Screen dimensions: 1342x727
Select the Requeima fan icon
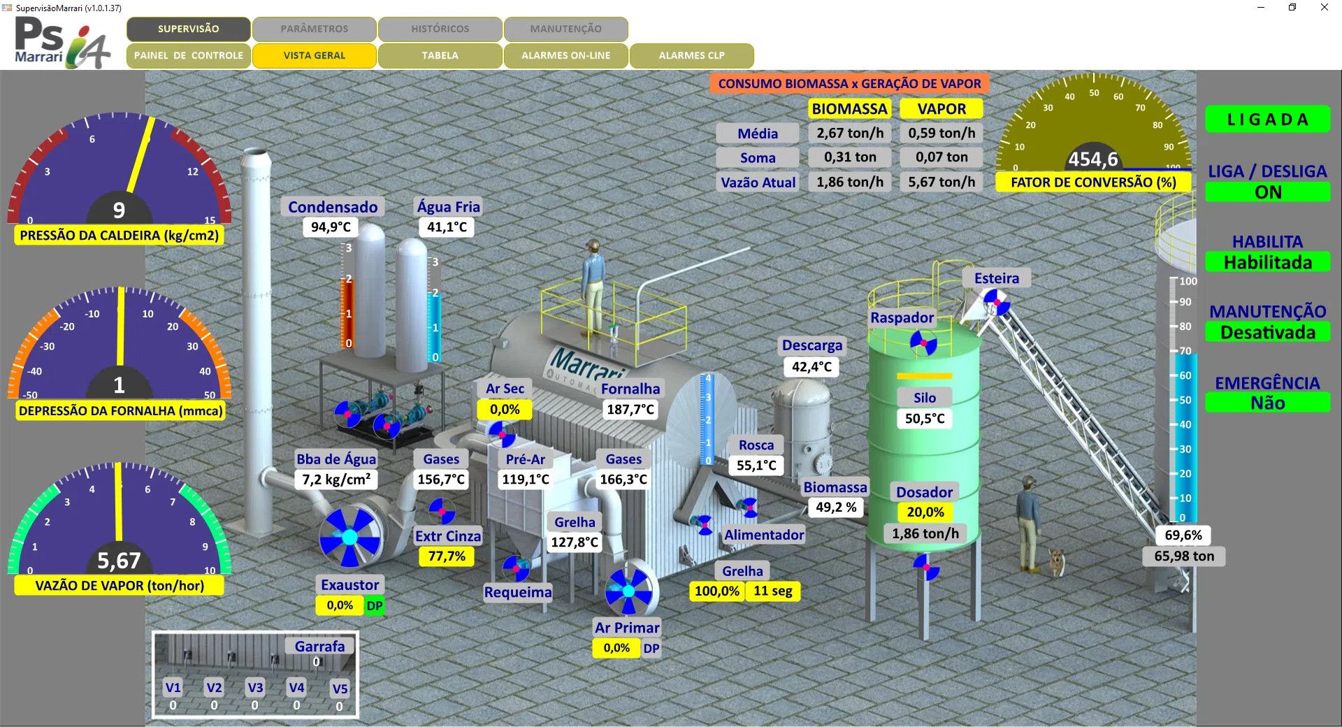[x=515, y=570]
